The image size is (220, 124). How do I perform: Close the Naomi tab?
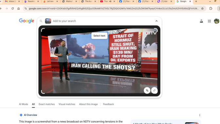[38, 1]
